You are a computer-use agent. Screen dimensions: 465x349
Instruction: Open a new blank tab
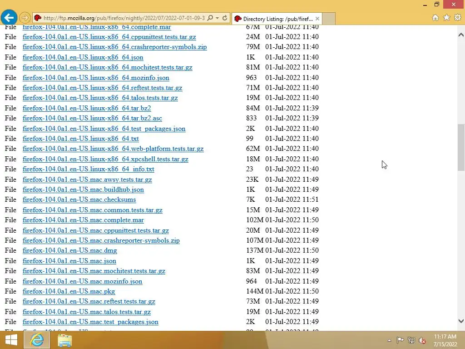329,19
